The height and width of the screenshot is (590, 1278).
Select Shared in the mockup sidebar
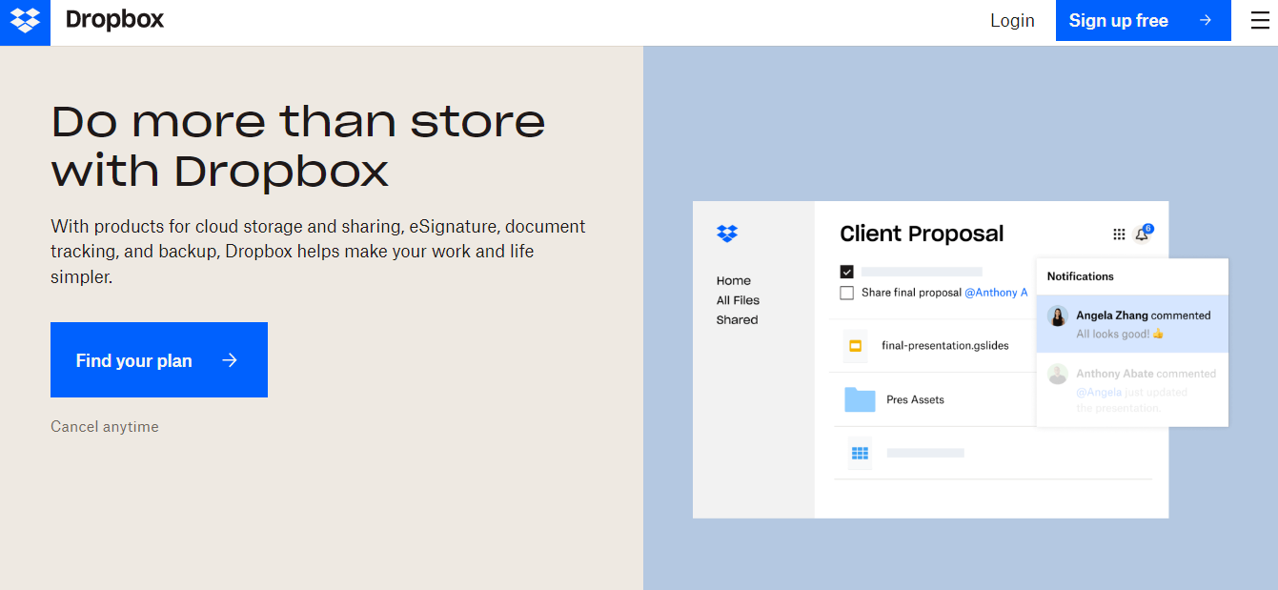click(737, 320)
